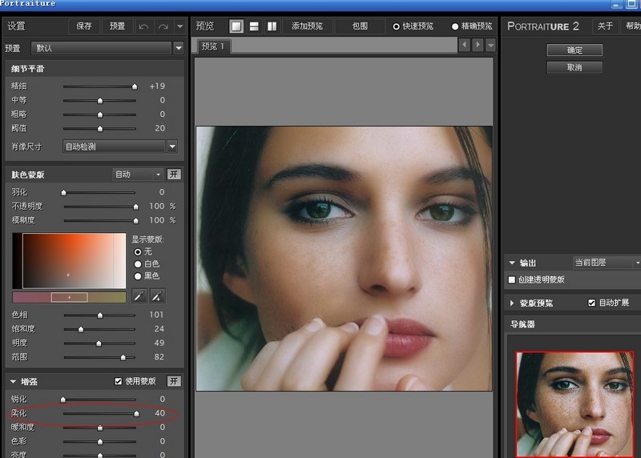The image size is (641, 458).
Task: Toggle the 增强 on/off button
Action: [x=174, y=381]
